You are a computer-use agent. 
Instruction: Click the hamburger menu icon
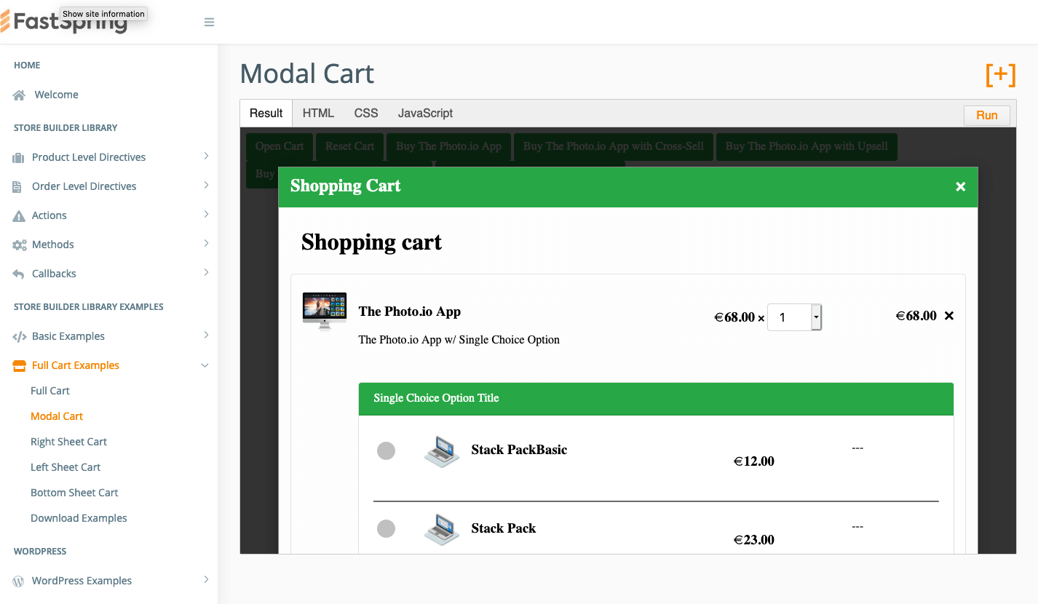209,23
